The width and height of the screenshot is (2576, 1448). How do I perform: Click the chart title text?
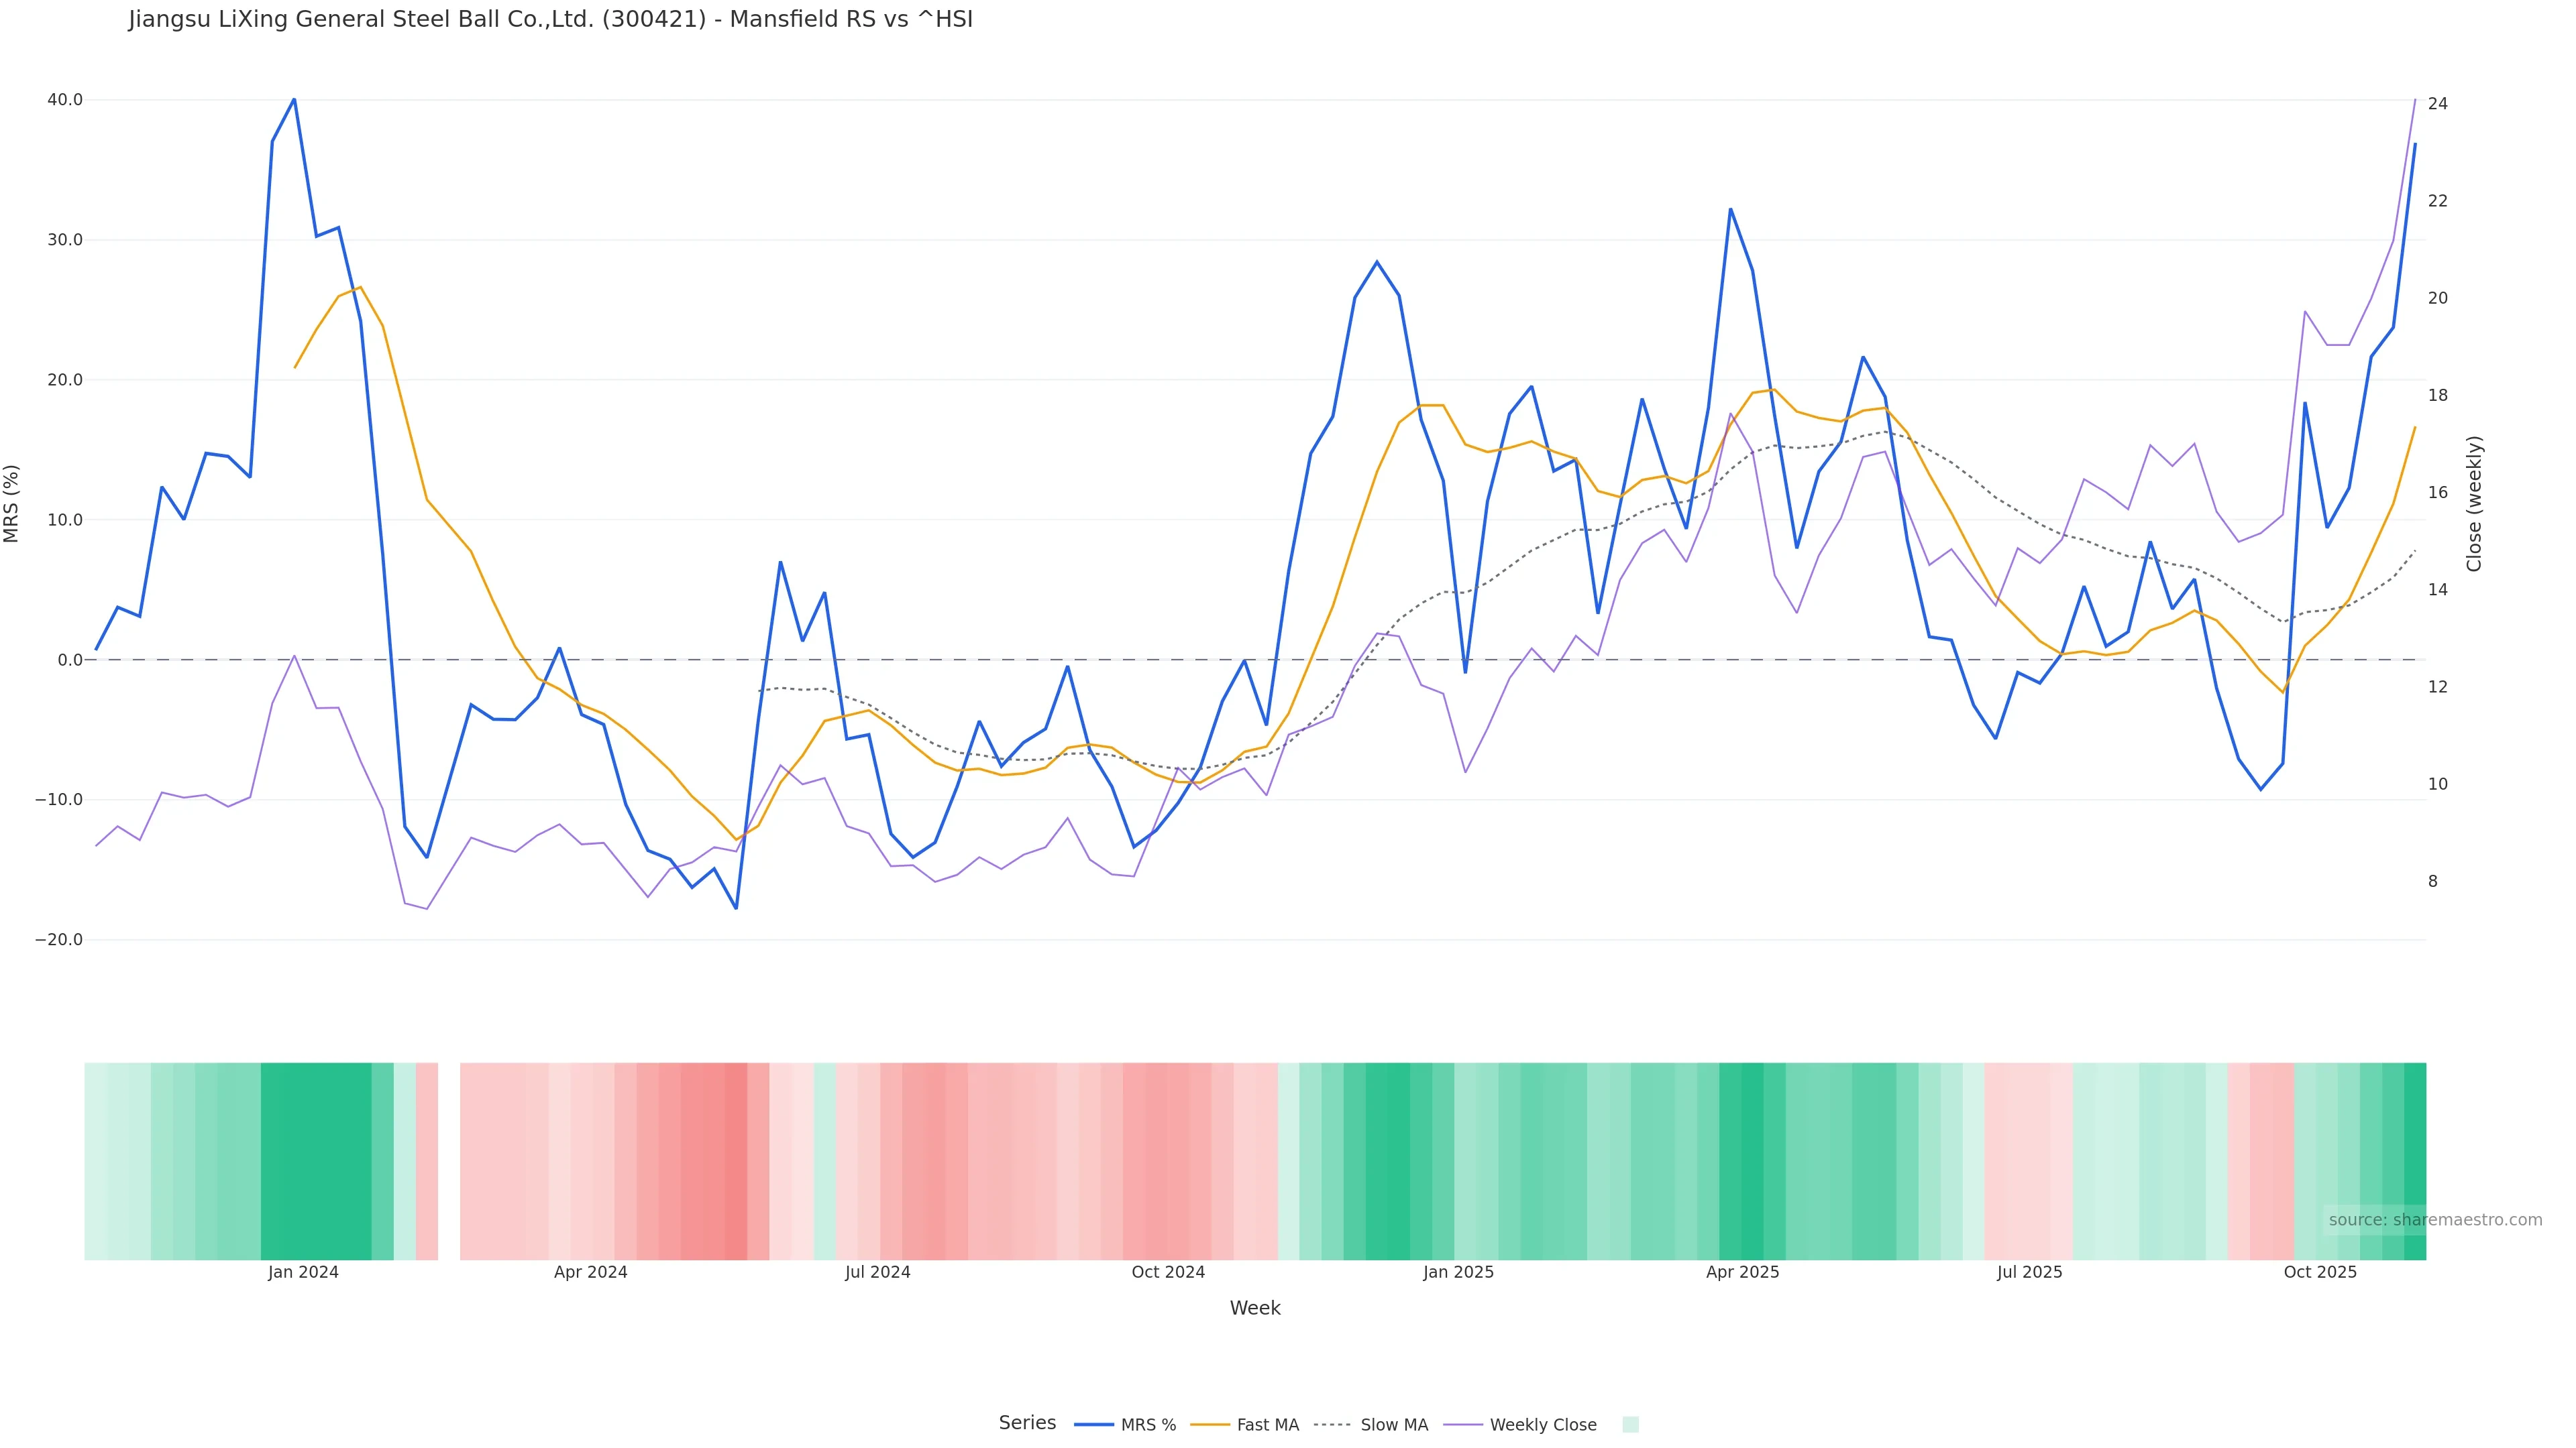pyautogui.click(x=550, y=20)
